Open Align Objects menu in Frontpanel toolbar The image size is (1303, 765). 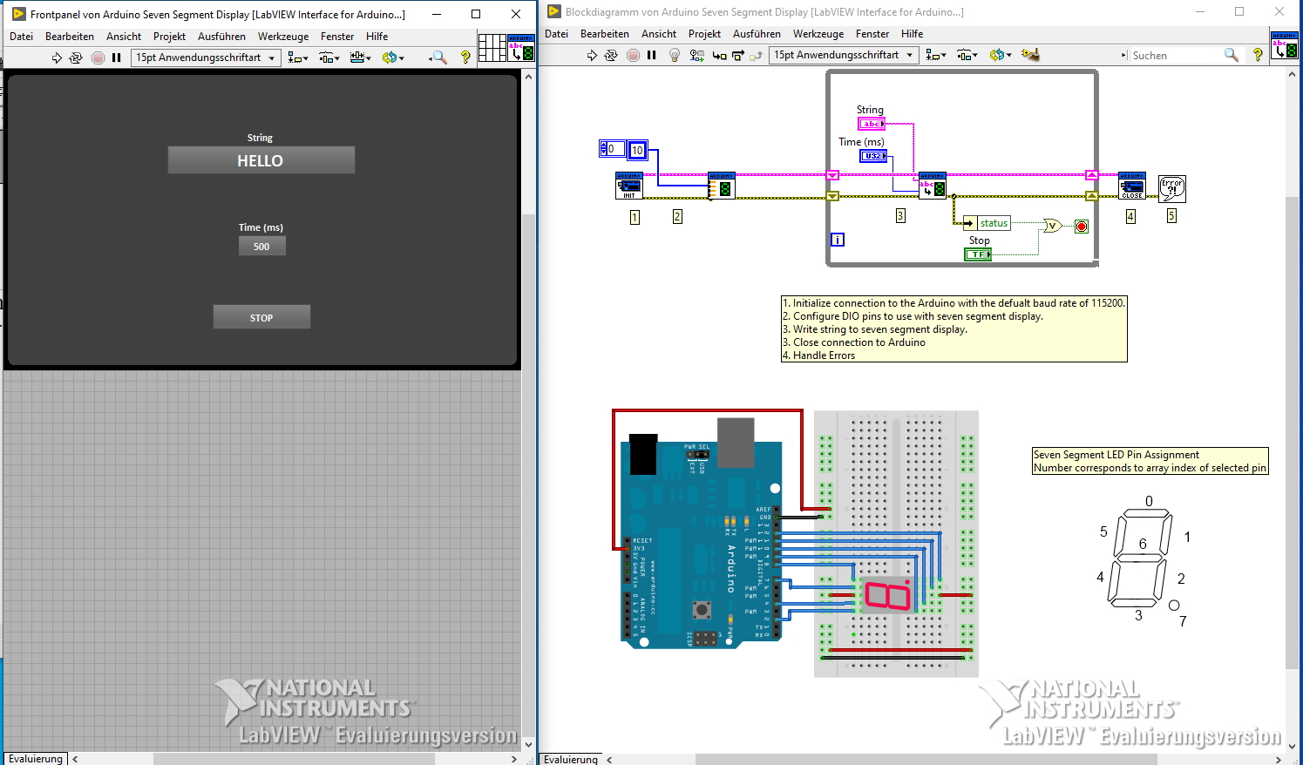[298, 58]
